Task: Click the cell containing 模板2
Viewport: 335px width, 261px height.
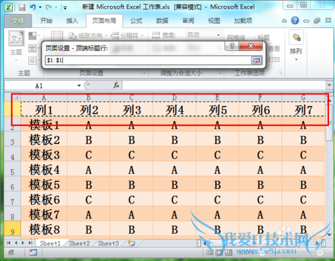Action: coord(44,139)
